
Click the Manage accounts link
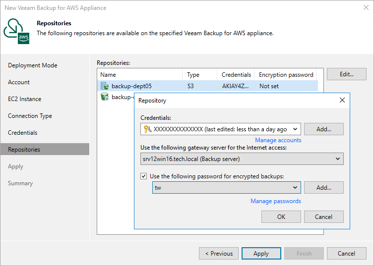click(x=278, y=140)
